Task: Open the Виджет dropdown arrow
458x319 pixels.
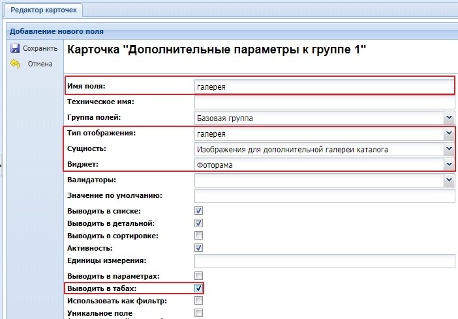Action: [449, 165]
